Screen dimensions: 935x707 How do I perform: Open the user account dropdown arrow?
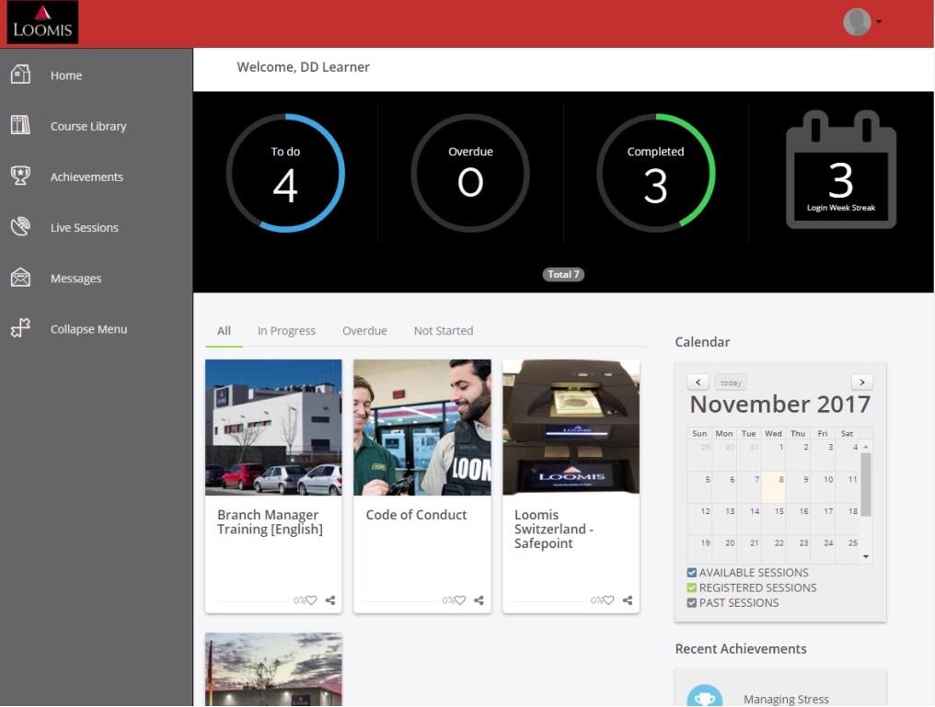pos(879,22)
